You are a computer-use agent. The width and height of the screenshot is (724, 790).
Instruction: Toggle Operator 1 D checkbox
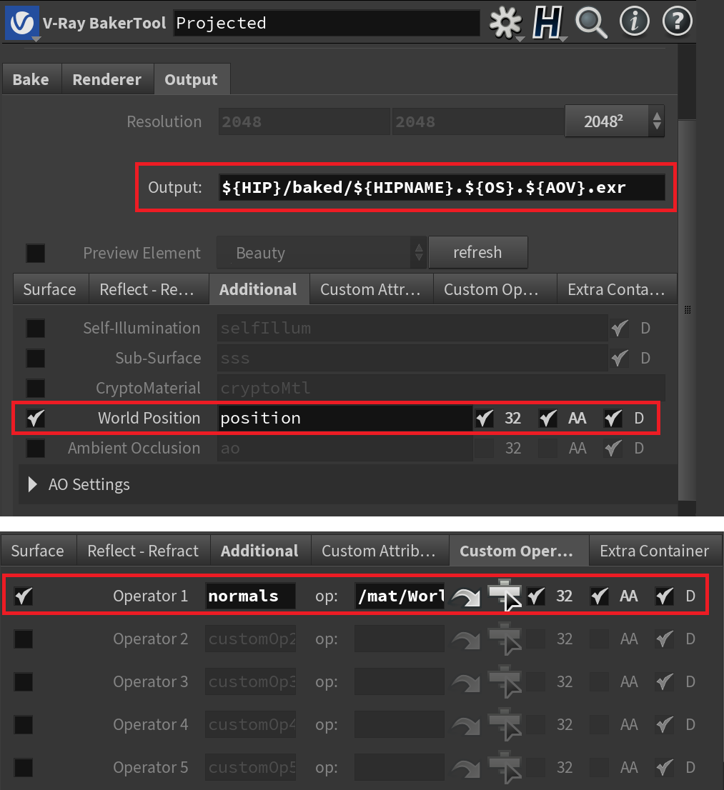tap(665, 596)
